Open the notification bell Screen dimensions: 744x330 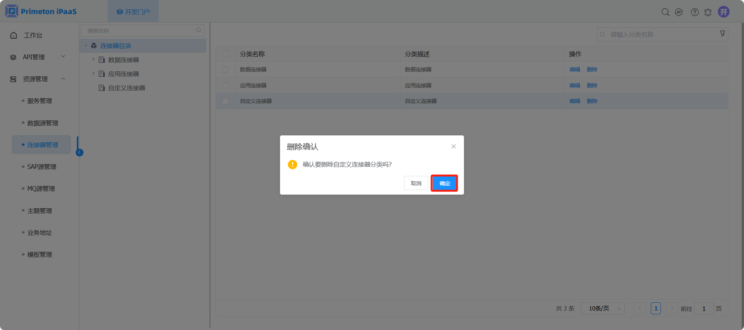coord(708,12)
